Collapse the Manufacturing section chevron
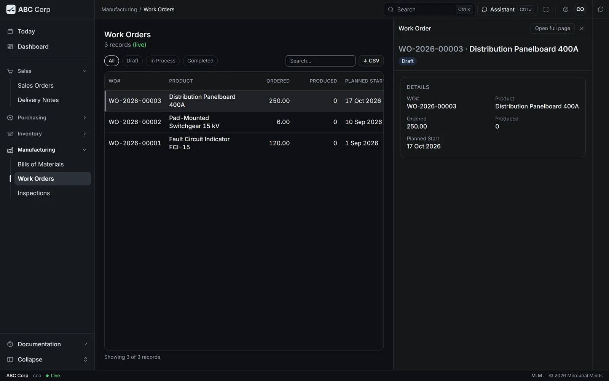609x381 pixels. (x=84, y=150)
